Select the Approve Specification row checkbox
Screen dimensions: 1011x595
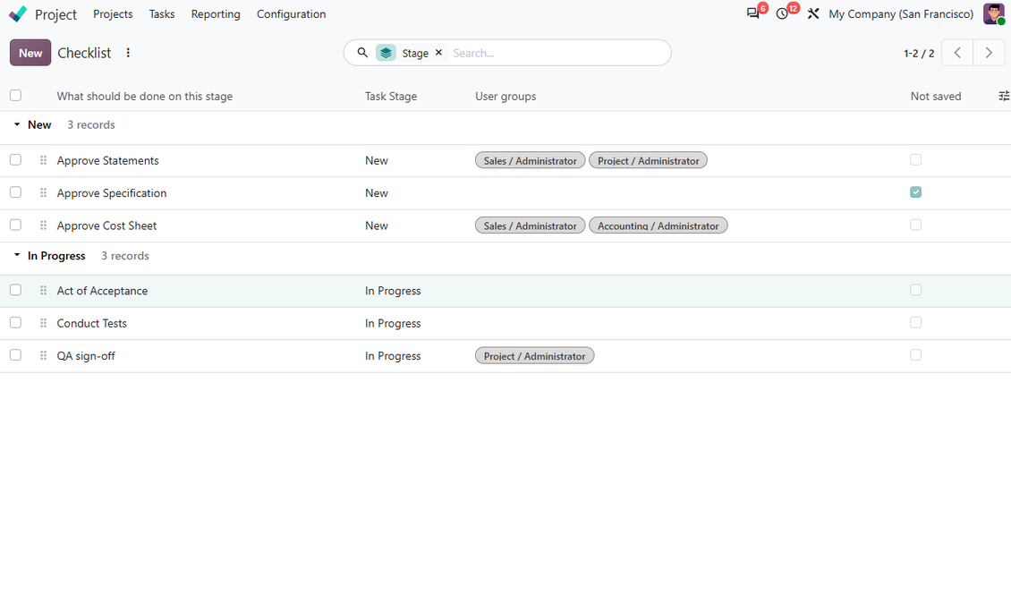click(x=15, y=192)
